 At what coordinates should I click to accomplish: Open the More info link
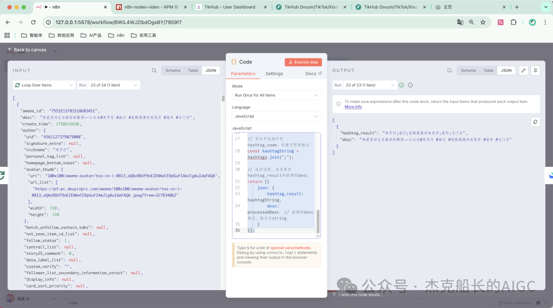click(x=353, y=107)
